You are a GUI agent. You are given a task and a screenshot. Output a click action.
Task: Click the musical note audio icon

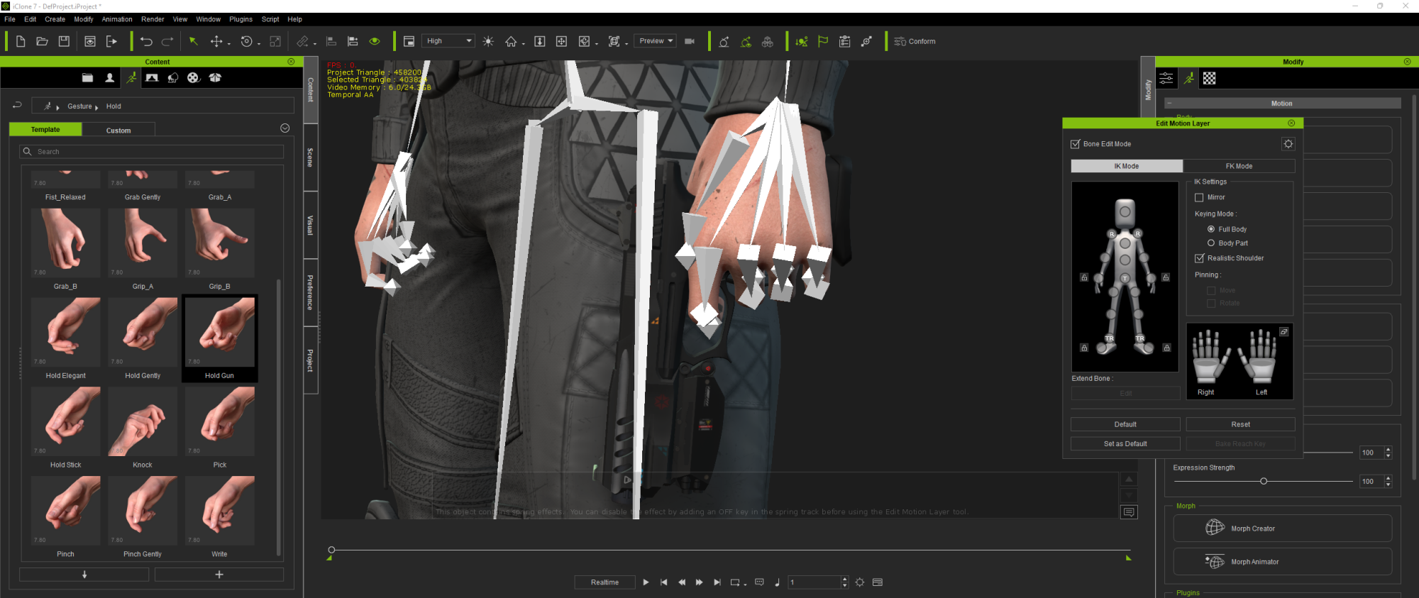coord(777,582)
